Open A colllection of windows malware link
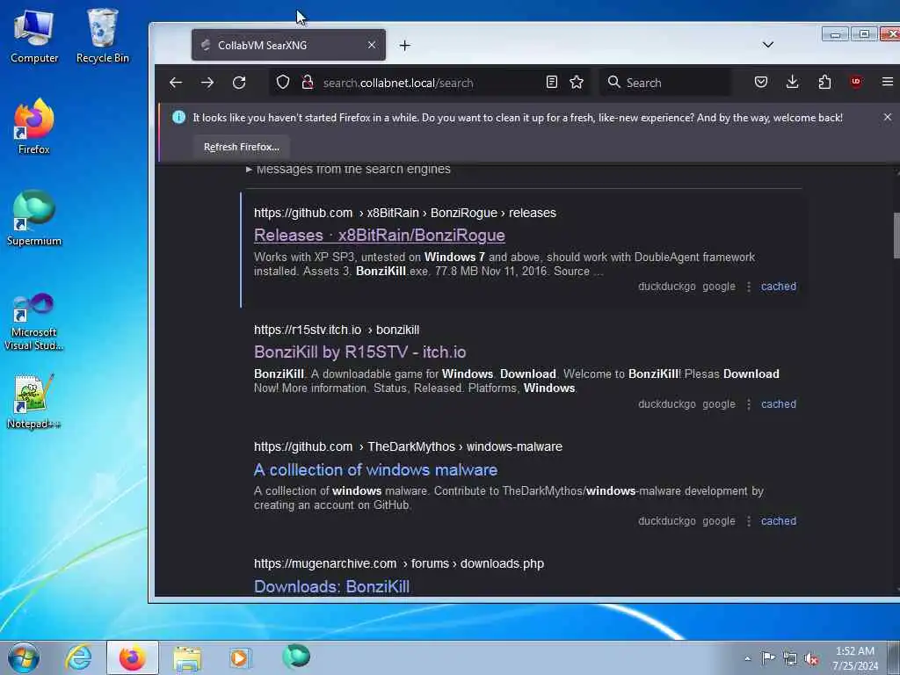The height and width of the screenshot is (675, 900). coord(375,469)
